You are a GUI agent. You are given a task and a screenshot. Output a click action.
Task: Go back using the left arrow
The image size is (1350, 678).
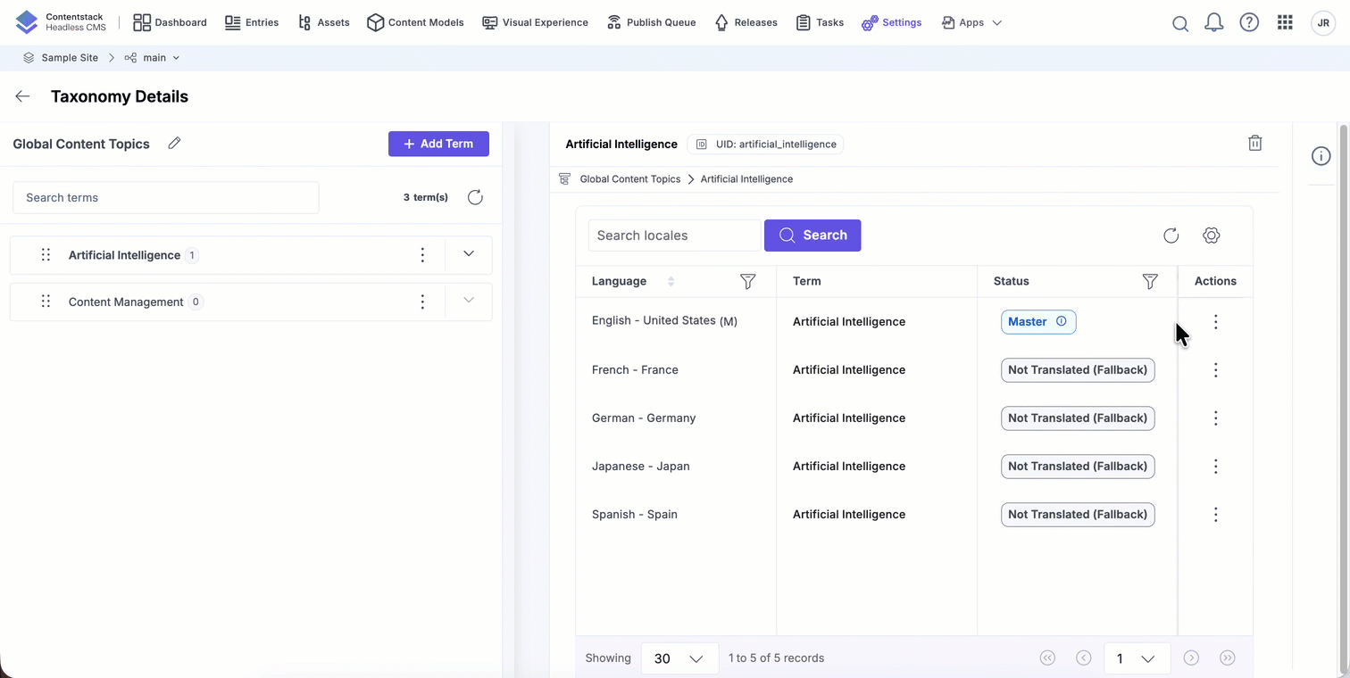pyautogui.click(x=22, y=96)
